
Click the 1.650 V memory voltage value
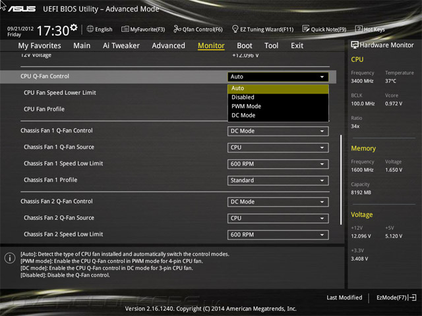pos(394,170)
